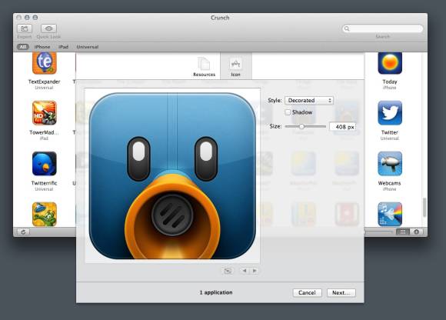This screenshot has height=320, width=446.
Task: Click the Webcams label text
Action: 389,183
